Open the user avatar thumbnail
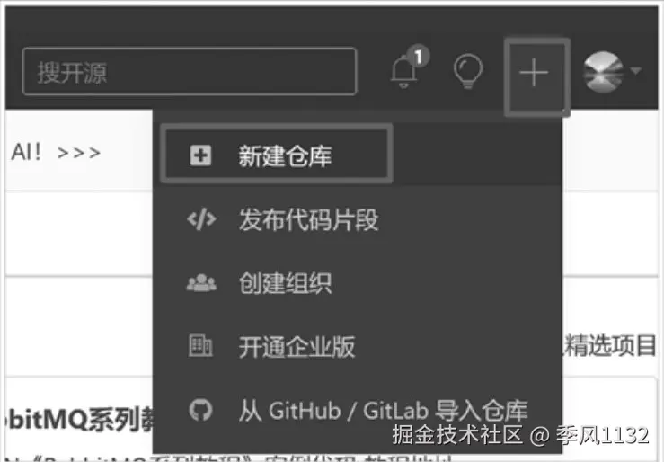Viewport: 664px width, 462px height. tap(603, 72)
